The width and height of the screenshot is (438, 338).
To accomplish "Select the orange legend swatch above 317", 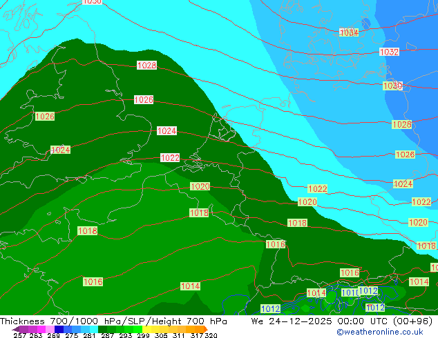I will coord(199,329).
